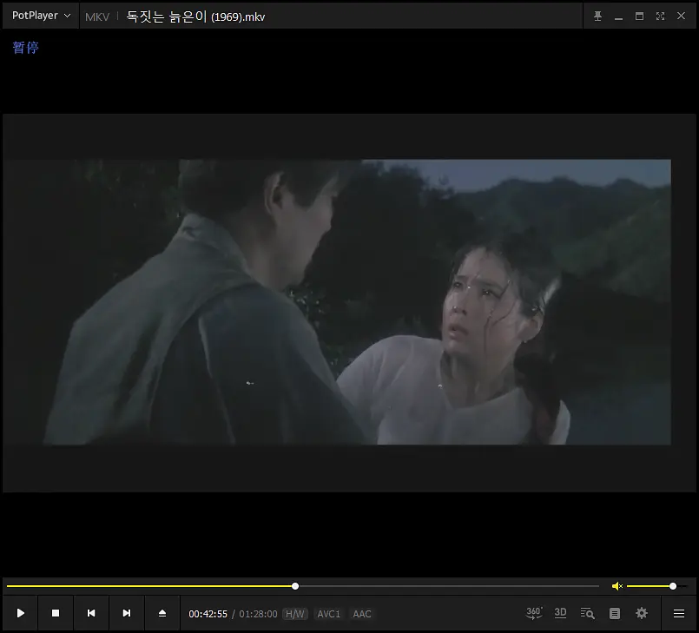Click the paused video frame

coord(349,302)
